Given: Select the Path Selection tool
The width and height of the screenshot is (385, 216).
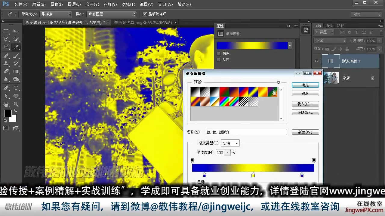Looking at the screenshot, I should click(6, 96).
